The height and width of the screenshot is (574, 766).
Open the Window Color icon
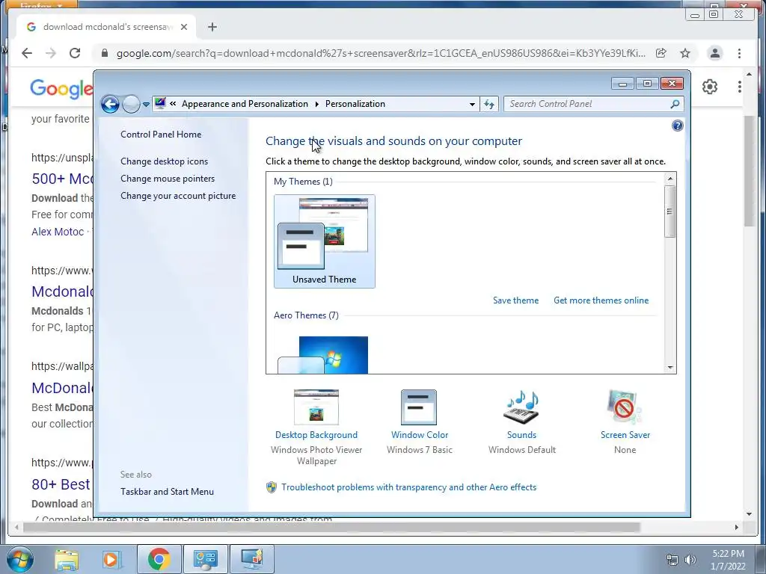click(419, 407)
